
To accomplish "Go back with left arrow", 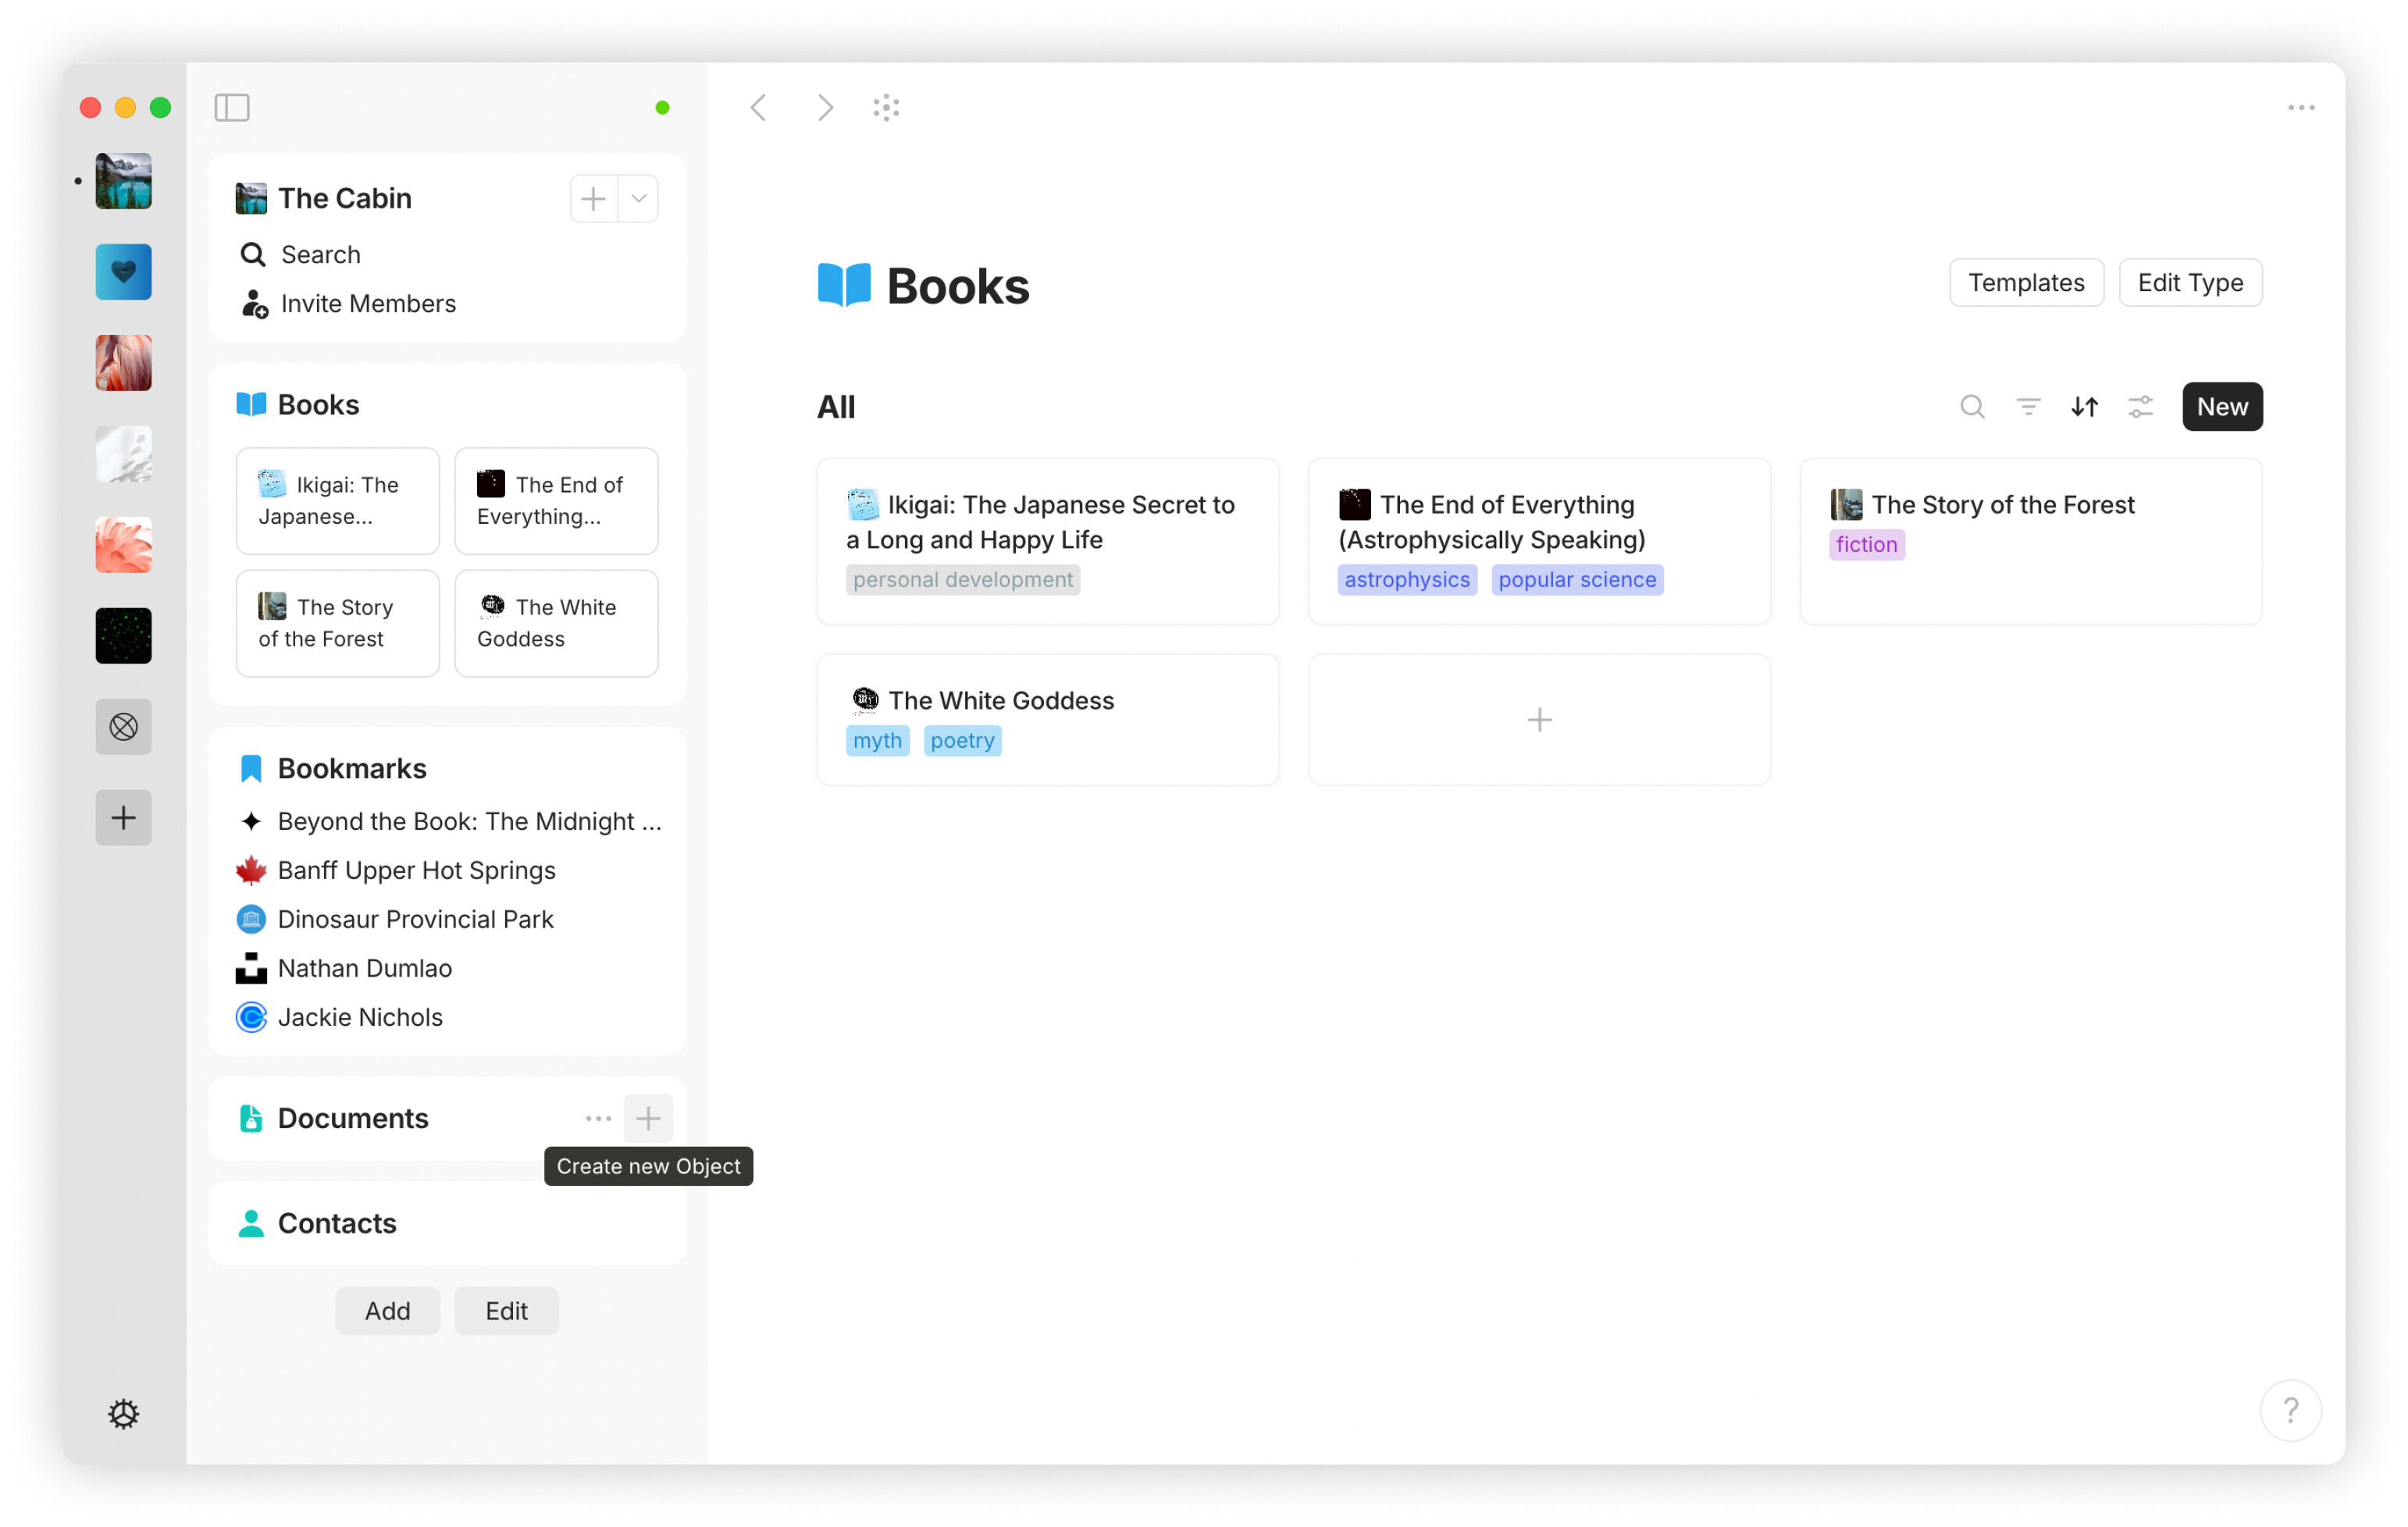I will (759, 107).
